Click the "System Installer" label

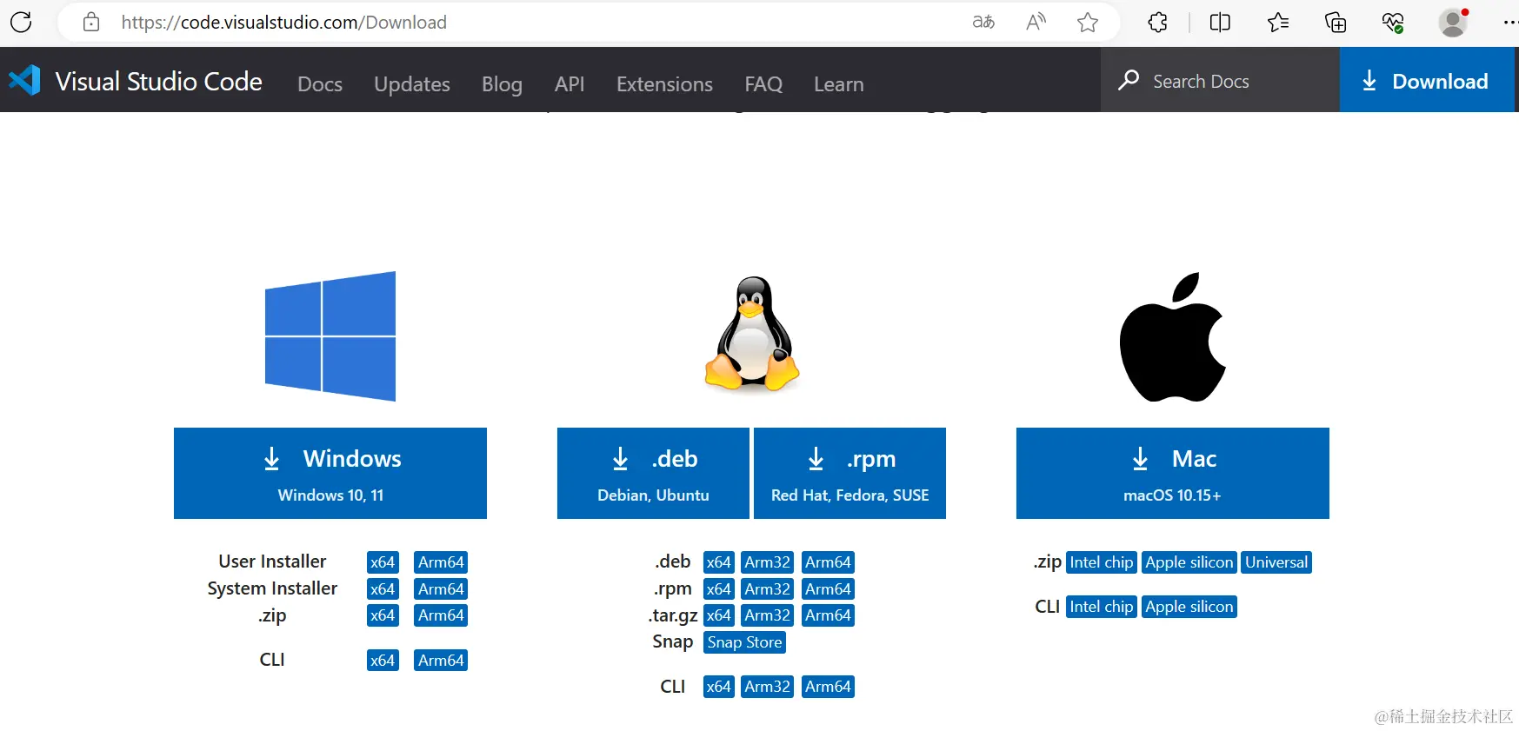pos(272,588)
